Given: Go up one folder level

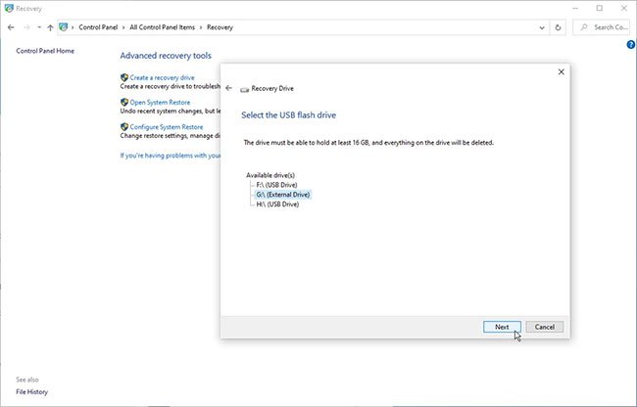Looking at the screenshot, I should coord(50,27).
